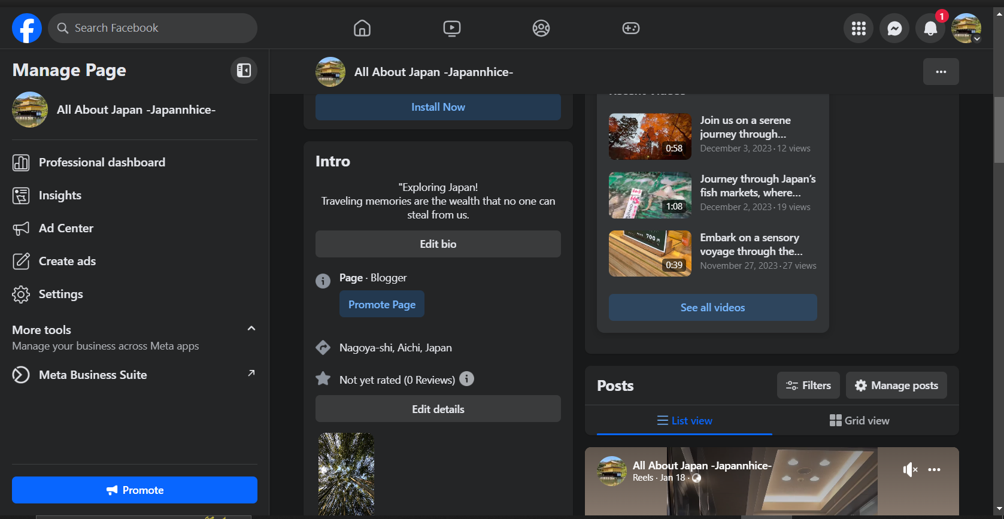This screenshot has width=1004, height=519.
Task: Click See all videos
Action: [x=713, y=307]
